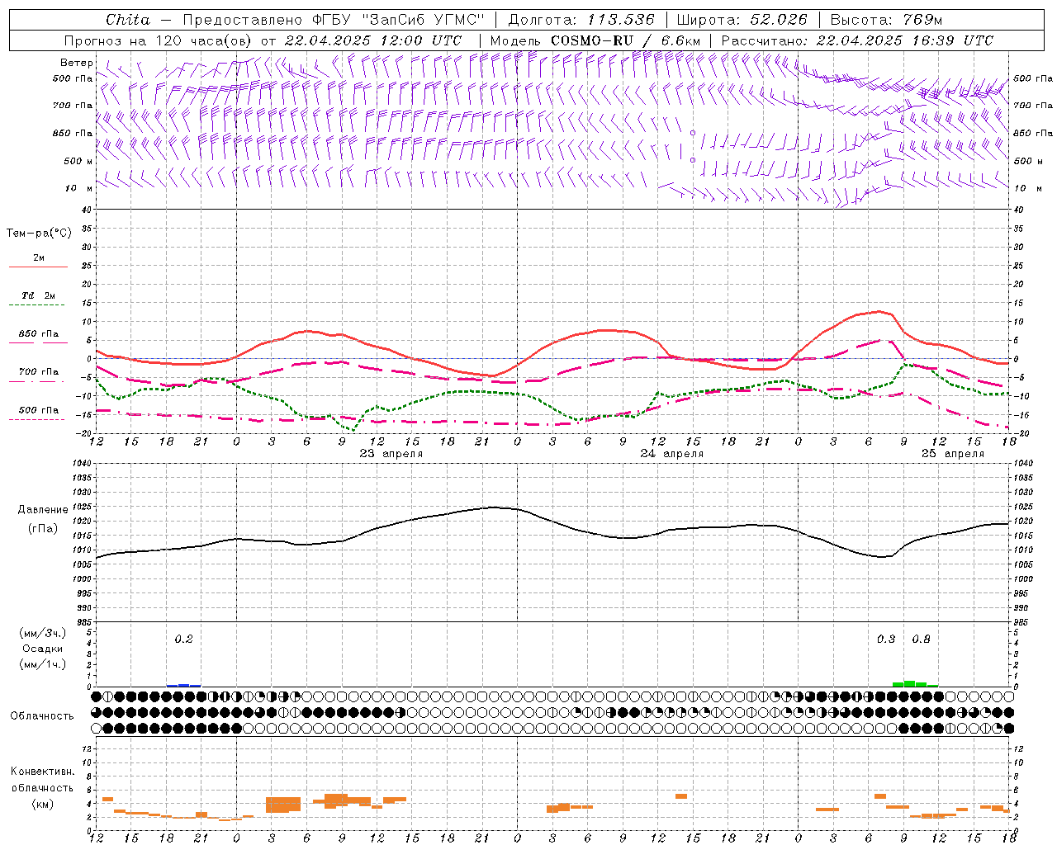
Task: Click the 2м temperature legend entry
Action: [39, 257]
